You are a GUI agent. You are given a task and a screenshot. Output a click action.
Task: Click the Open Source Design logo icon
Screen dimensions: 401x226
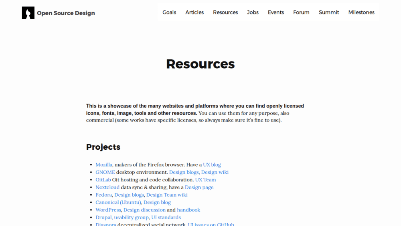pos(28,13)
